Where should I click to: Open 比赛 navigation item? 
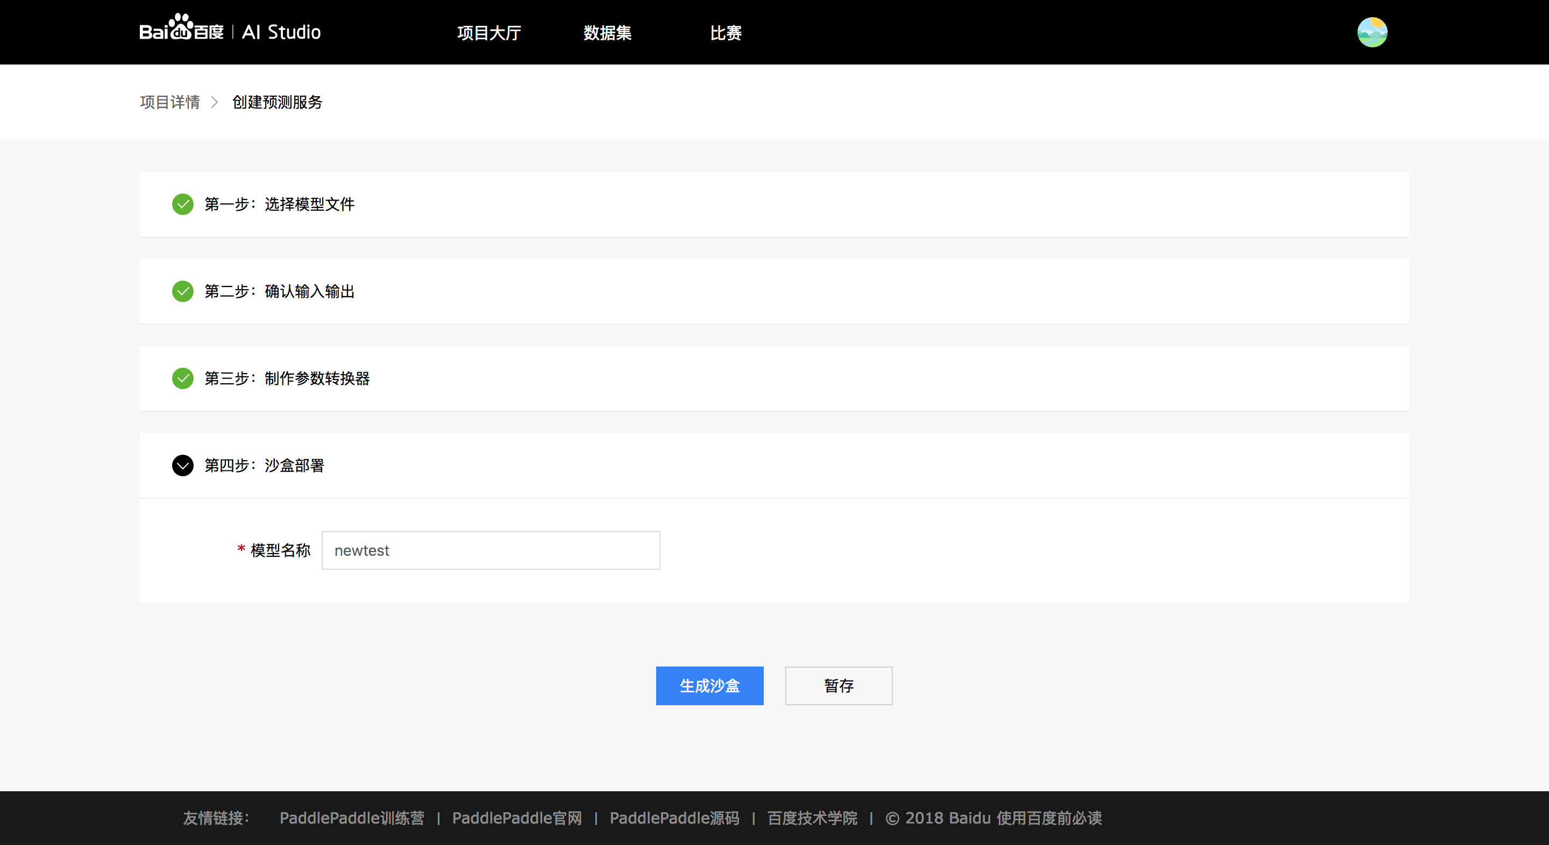point(726,32)
